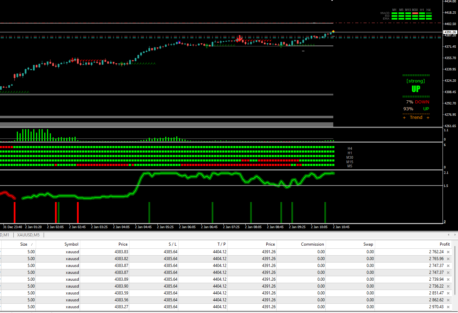Switch to the M1 chart tab
Image resolution: width=458 pixels, height=313 pixels.
click(x=5, y=235)
